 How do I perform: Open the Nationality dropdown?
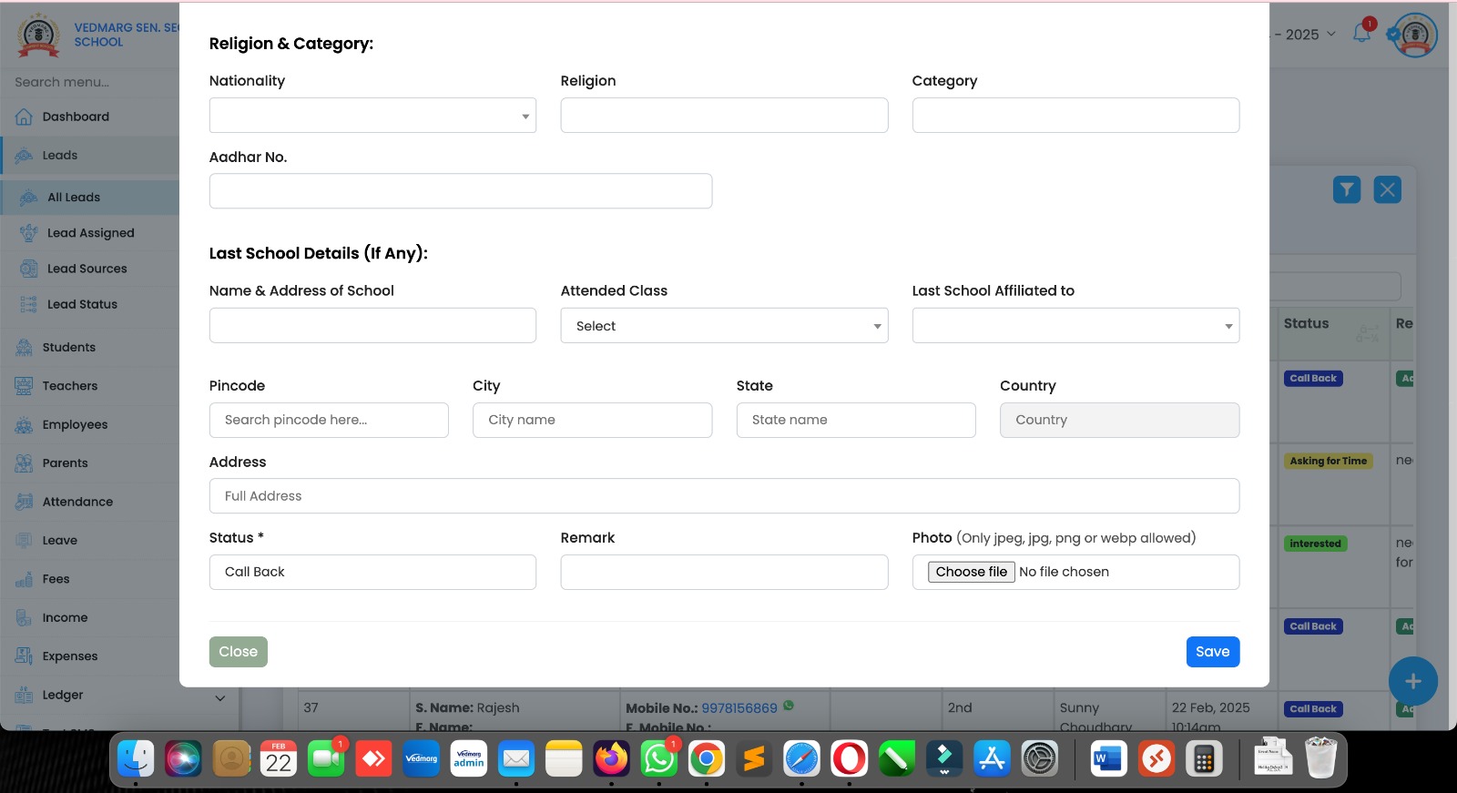[x=372, y=116]
